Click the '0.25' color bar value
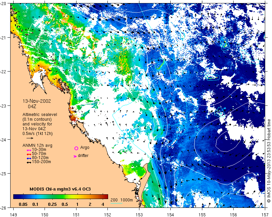272x217 pixels. click(52, 204)
